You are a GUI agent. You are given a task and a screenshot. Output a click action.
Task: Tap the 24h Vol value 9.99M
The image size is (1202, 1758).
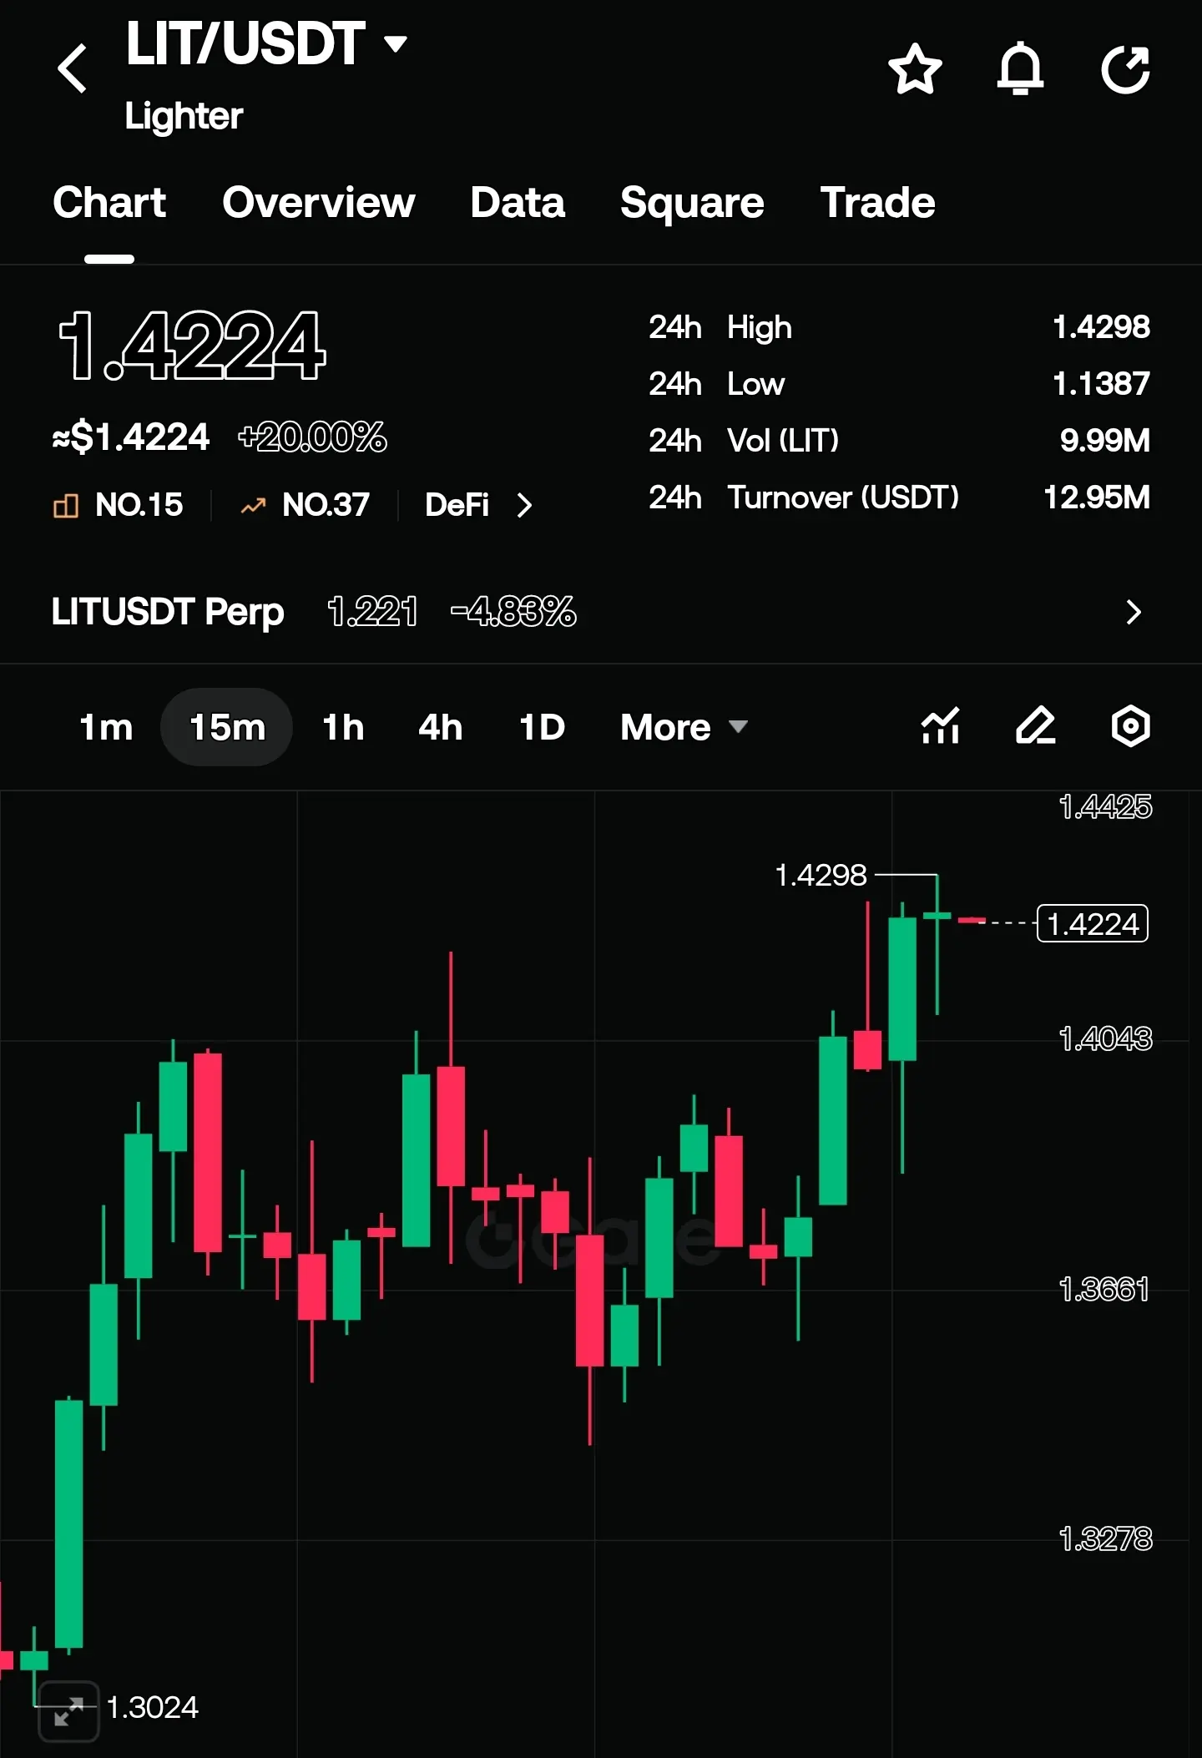(1104, 441)
